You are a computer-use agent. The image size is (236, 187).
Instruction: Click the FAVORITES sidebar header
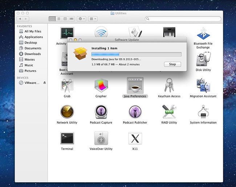[24, 26]
